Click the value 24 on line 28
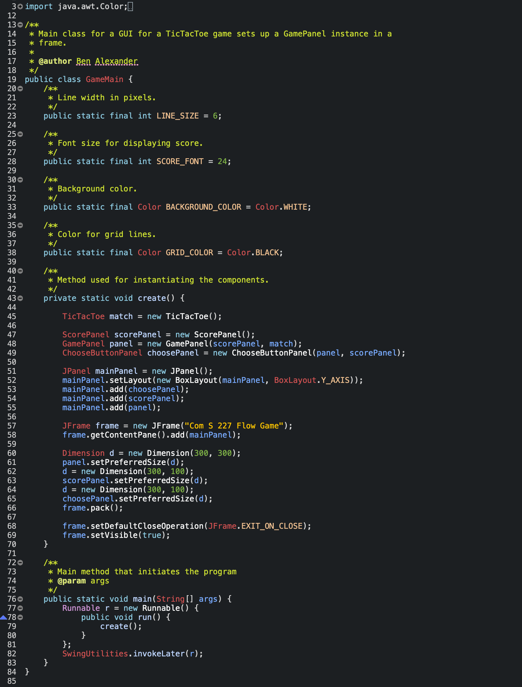The image size is (522, 687). pyautogui.click(x=222, y=161)
